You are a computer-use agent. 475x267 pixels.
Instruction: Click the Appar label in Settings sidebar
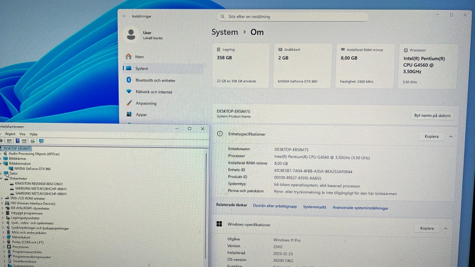[141, 114]
